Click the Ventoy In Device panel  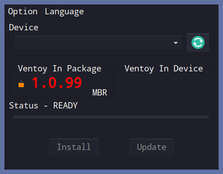[x=164, y=83]
